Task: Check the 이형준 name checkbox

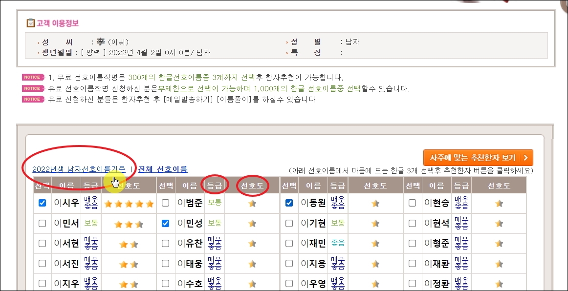Action: click(412, 243)
